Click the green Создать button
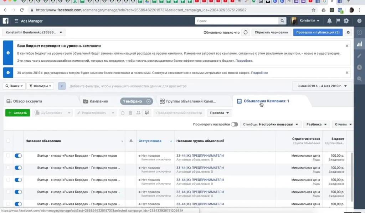This screenshot has width=365, height=213. click(x=18, y=113)
